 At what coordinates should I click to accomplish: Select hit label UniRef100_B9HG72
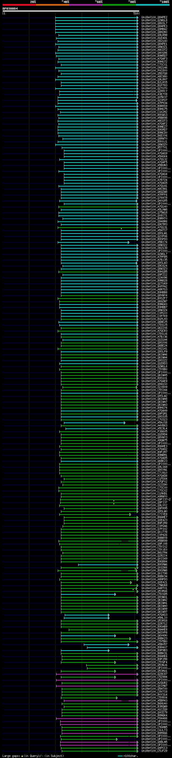tap(154, 62)
